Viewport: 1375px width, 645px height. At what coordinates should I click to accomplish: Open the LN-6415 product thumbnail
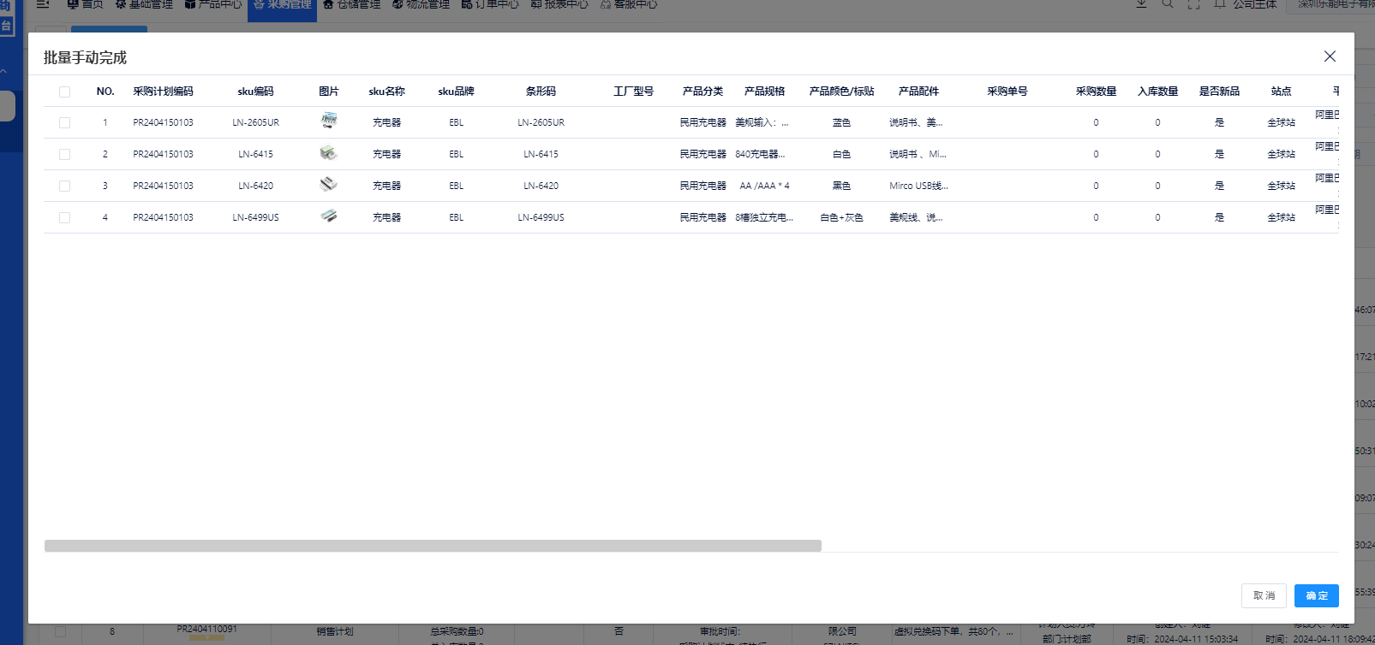(x=329, y=153)
